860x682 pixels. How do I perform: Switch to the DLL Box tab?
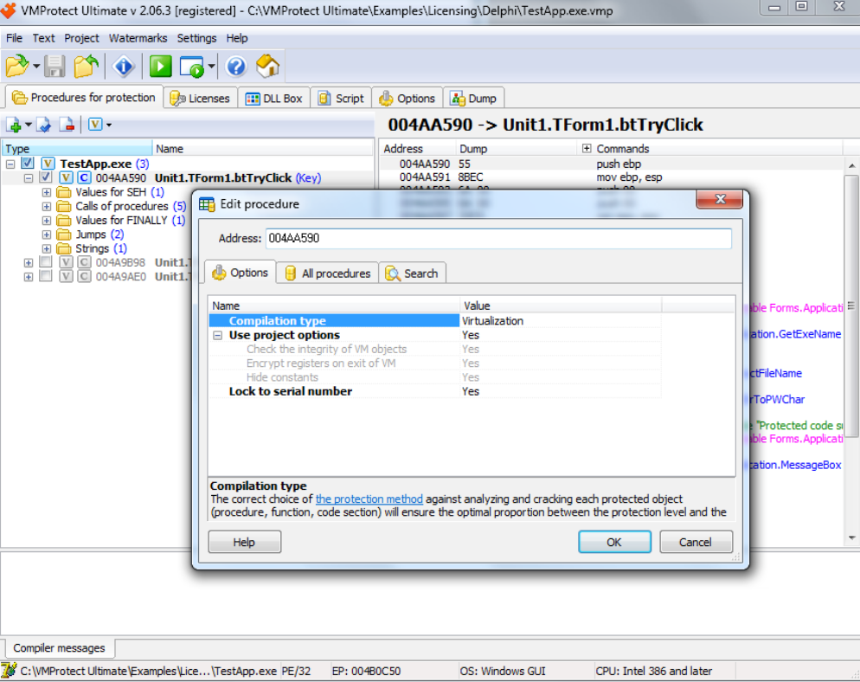click(274, 98)
